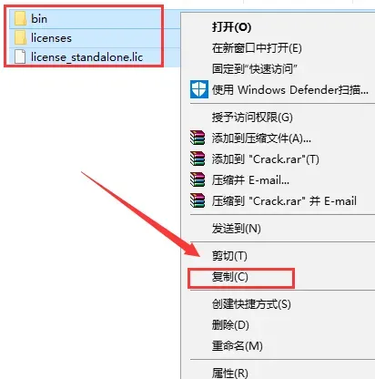Click WinRAR icon beside 压缩并 E-mail...
Image resolution: width=375 pixels, height=379 pixels.
[x=198, y=179]
